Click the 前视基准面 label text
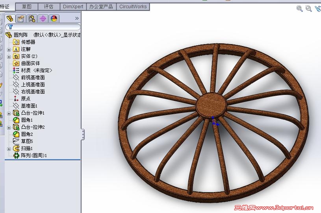The height and width of the screenshot is (213, 321). coord(33,77)
